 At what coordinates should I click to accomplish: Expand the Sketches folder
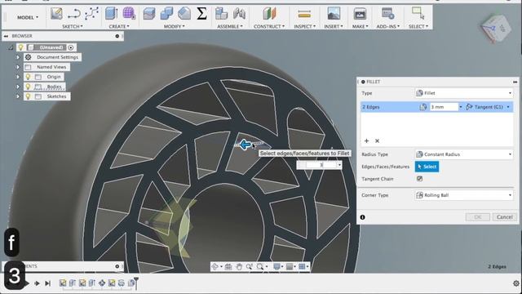point(18,96)
